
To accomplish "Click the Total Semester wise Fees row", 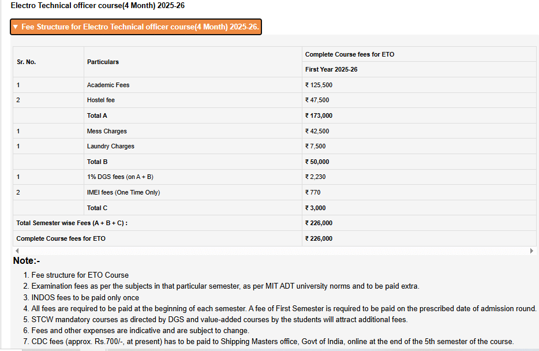I will pyautogui.click(x=72, y=223).
